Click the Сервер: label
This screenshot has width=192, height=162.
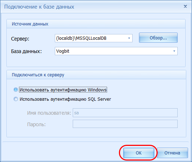tap(20, 39)
